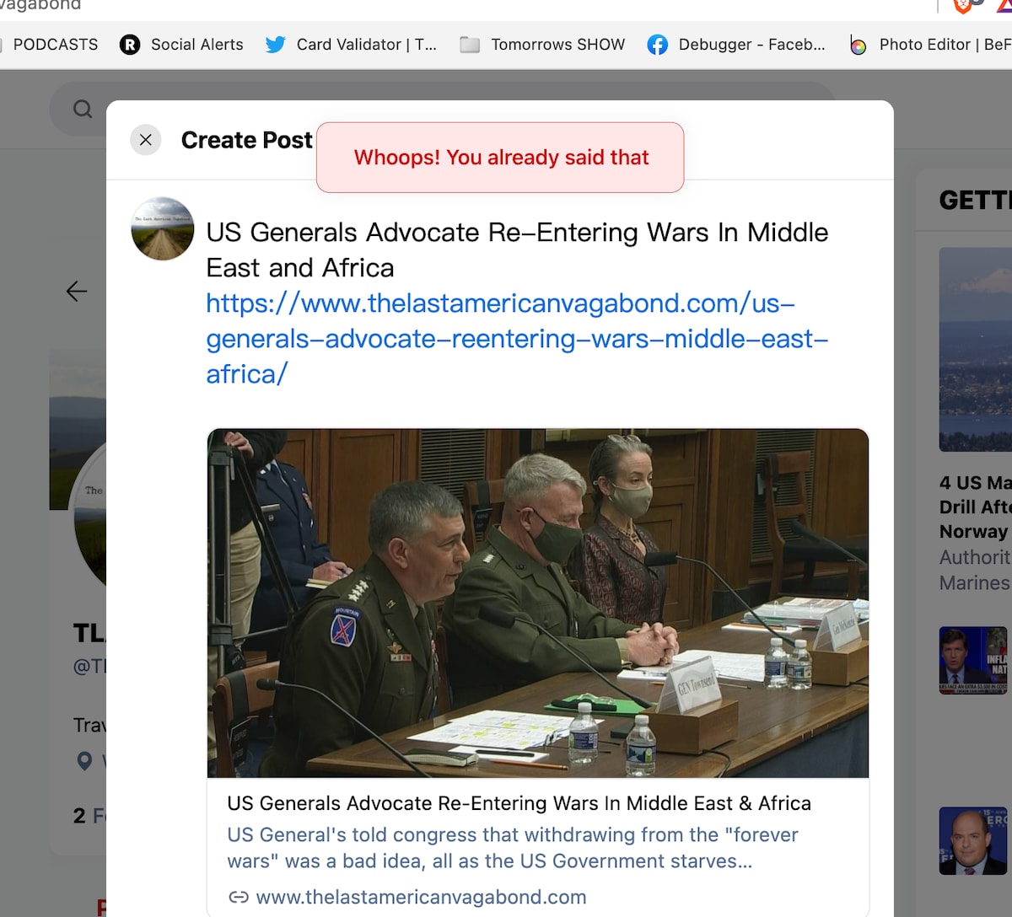Click the 'Create Post' heading
This screenshot has height=917, width=1012.
[x=246, y=140]
